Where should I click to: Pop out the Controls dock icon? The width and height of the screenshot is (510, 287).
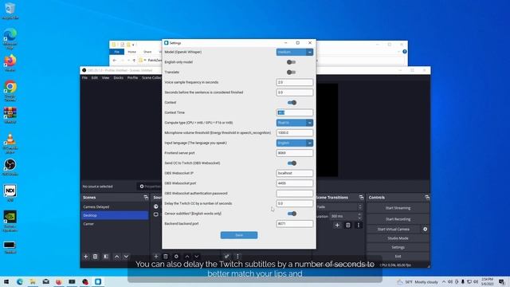pos(427,198)
